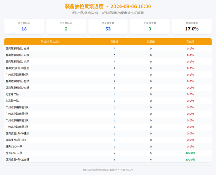Viewport: 216px width, 175px height.
Task: Select the row name 越秀CBD-二队
Action: (14, 153)
